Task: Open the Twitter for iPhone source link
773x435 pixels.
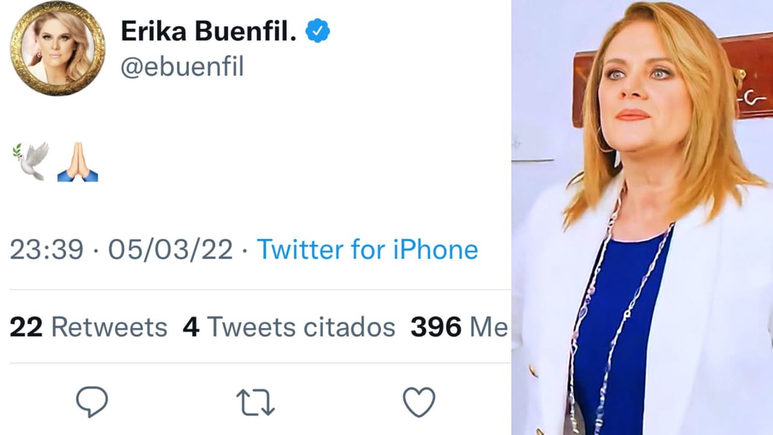Action: click(367, 250)
